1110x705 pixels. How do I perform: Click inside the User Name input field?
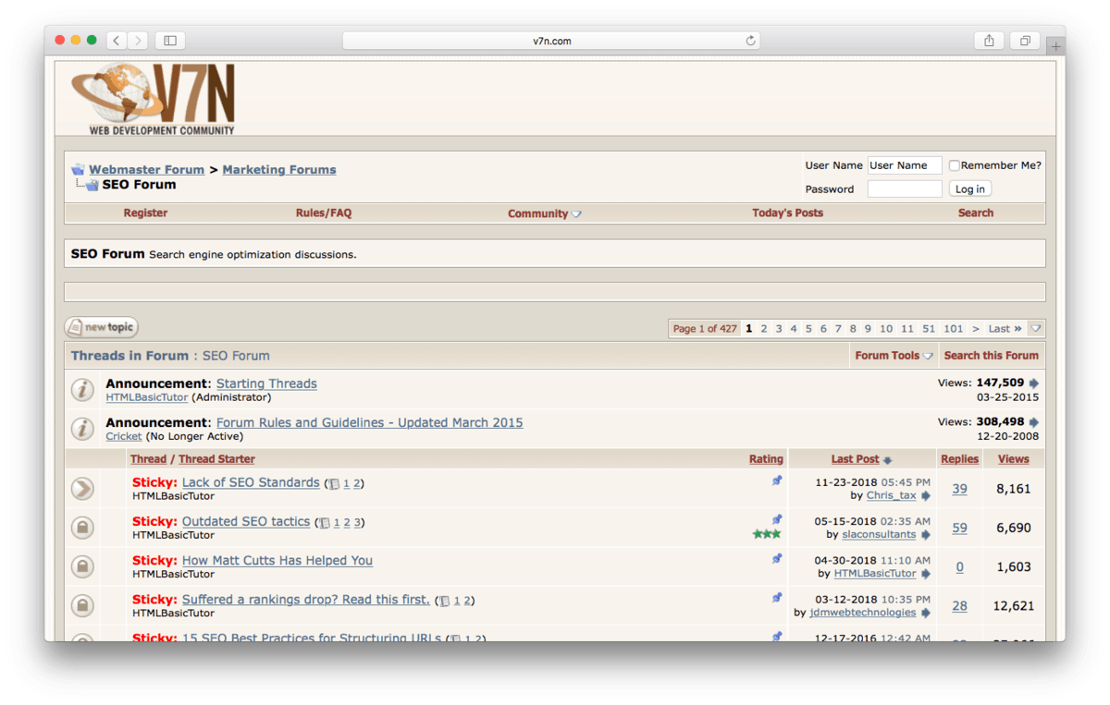[x=904, y=164]
